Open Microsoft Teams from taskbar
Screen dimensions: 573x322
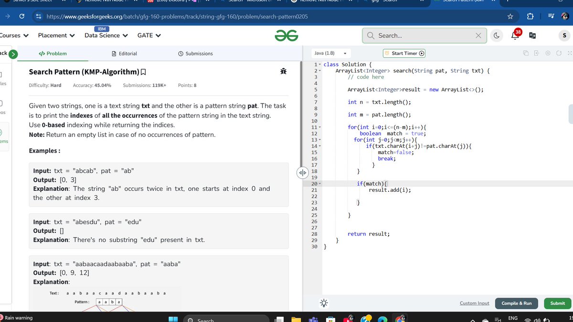pos(314,320)
